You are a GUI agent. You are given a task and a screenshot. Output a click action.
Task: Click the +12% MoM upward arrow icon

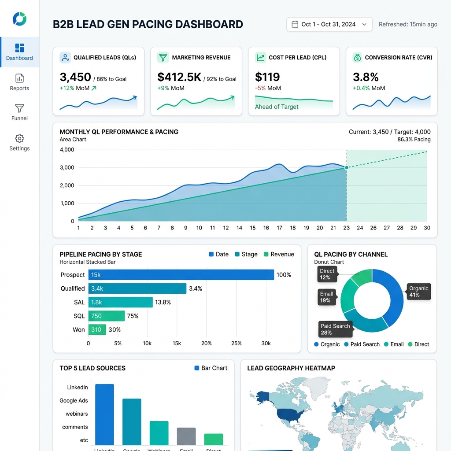click(x=94, y=88)
